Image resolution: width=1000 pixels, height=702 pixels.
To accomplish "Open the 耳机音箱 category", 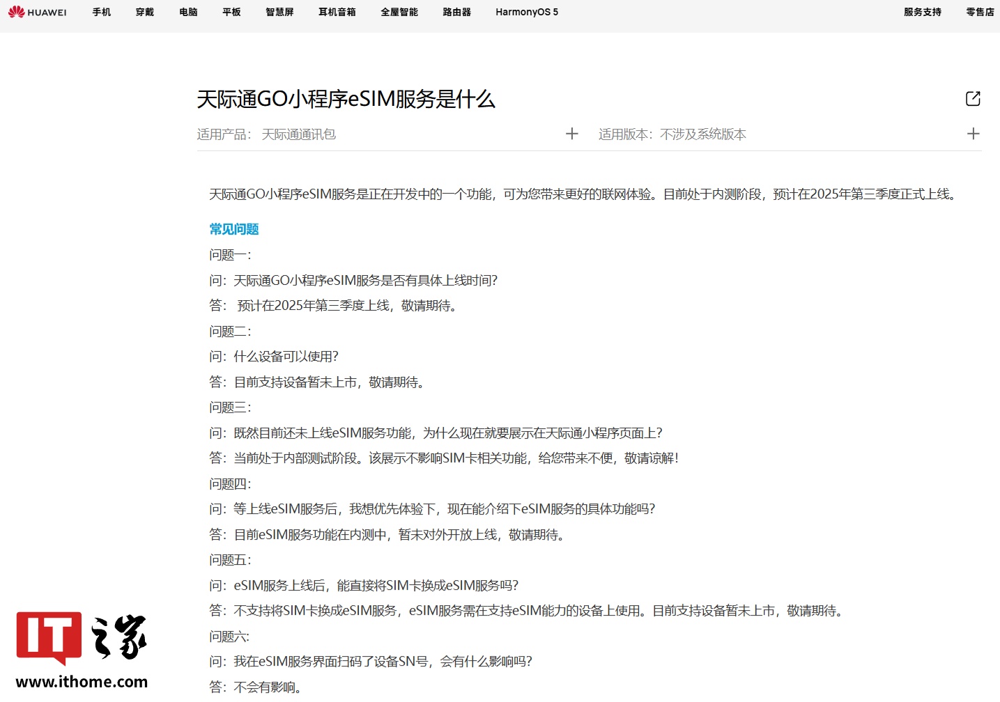I will pos(337,12).
